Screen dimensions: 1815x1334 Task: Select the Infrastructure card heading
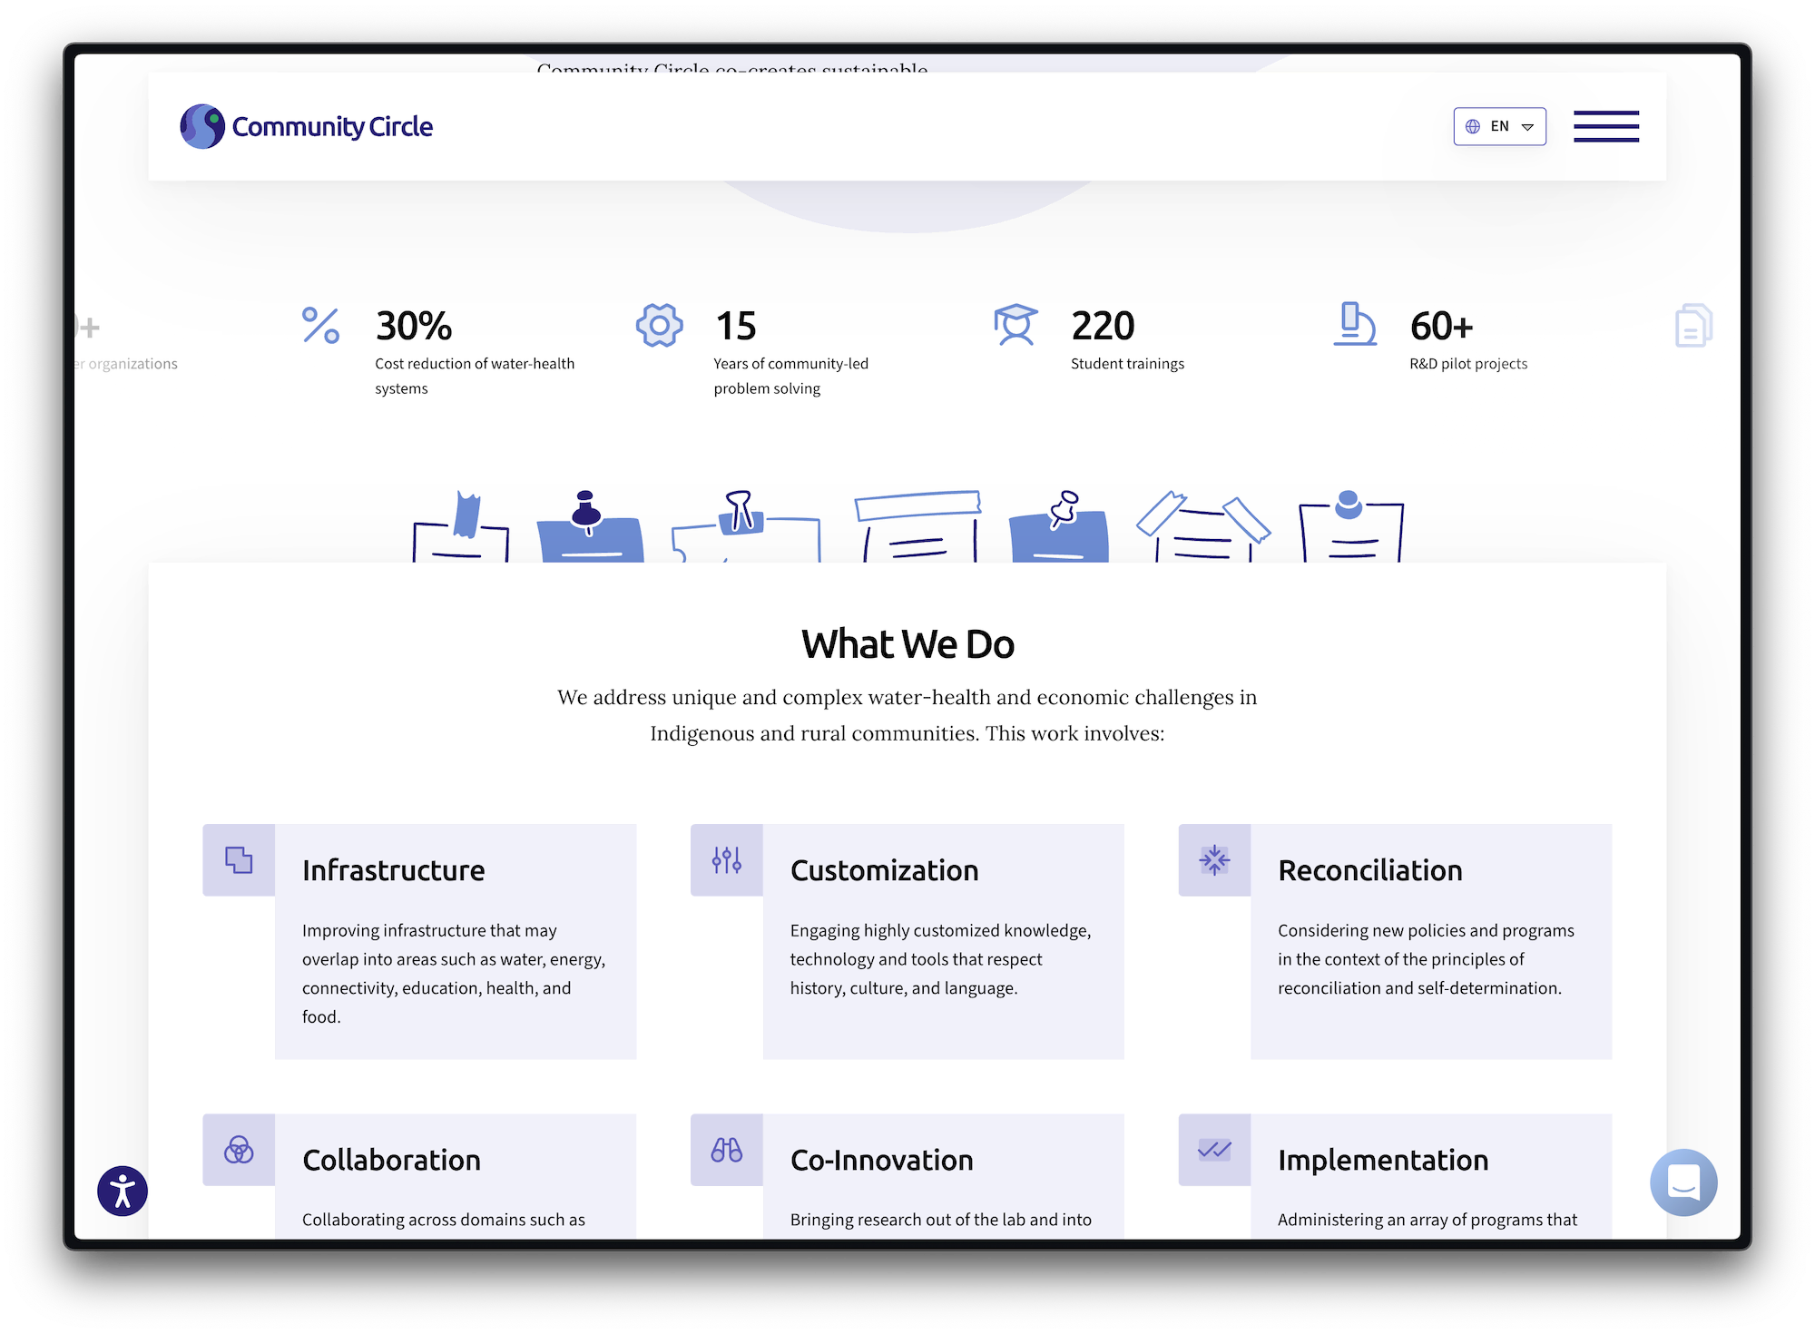393,870
